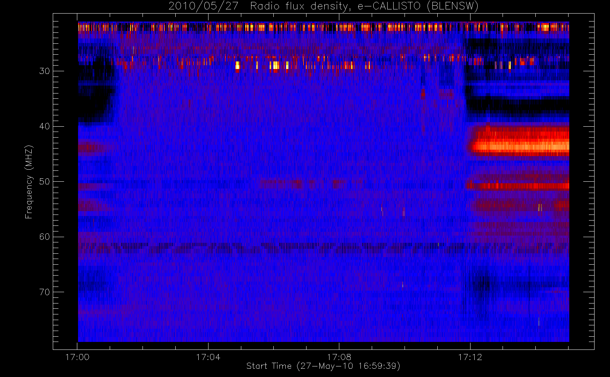Click the plot title 'Radio flux density, e-CALLISTO (BLENSW)'
Viewport: 610px width, 377px height.
click(x=364, y=6)
